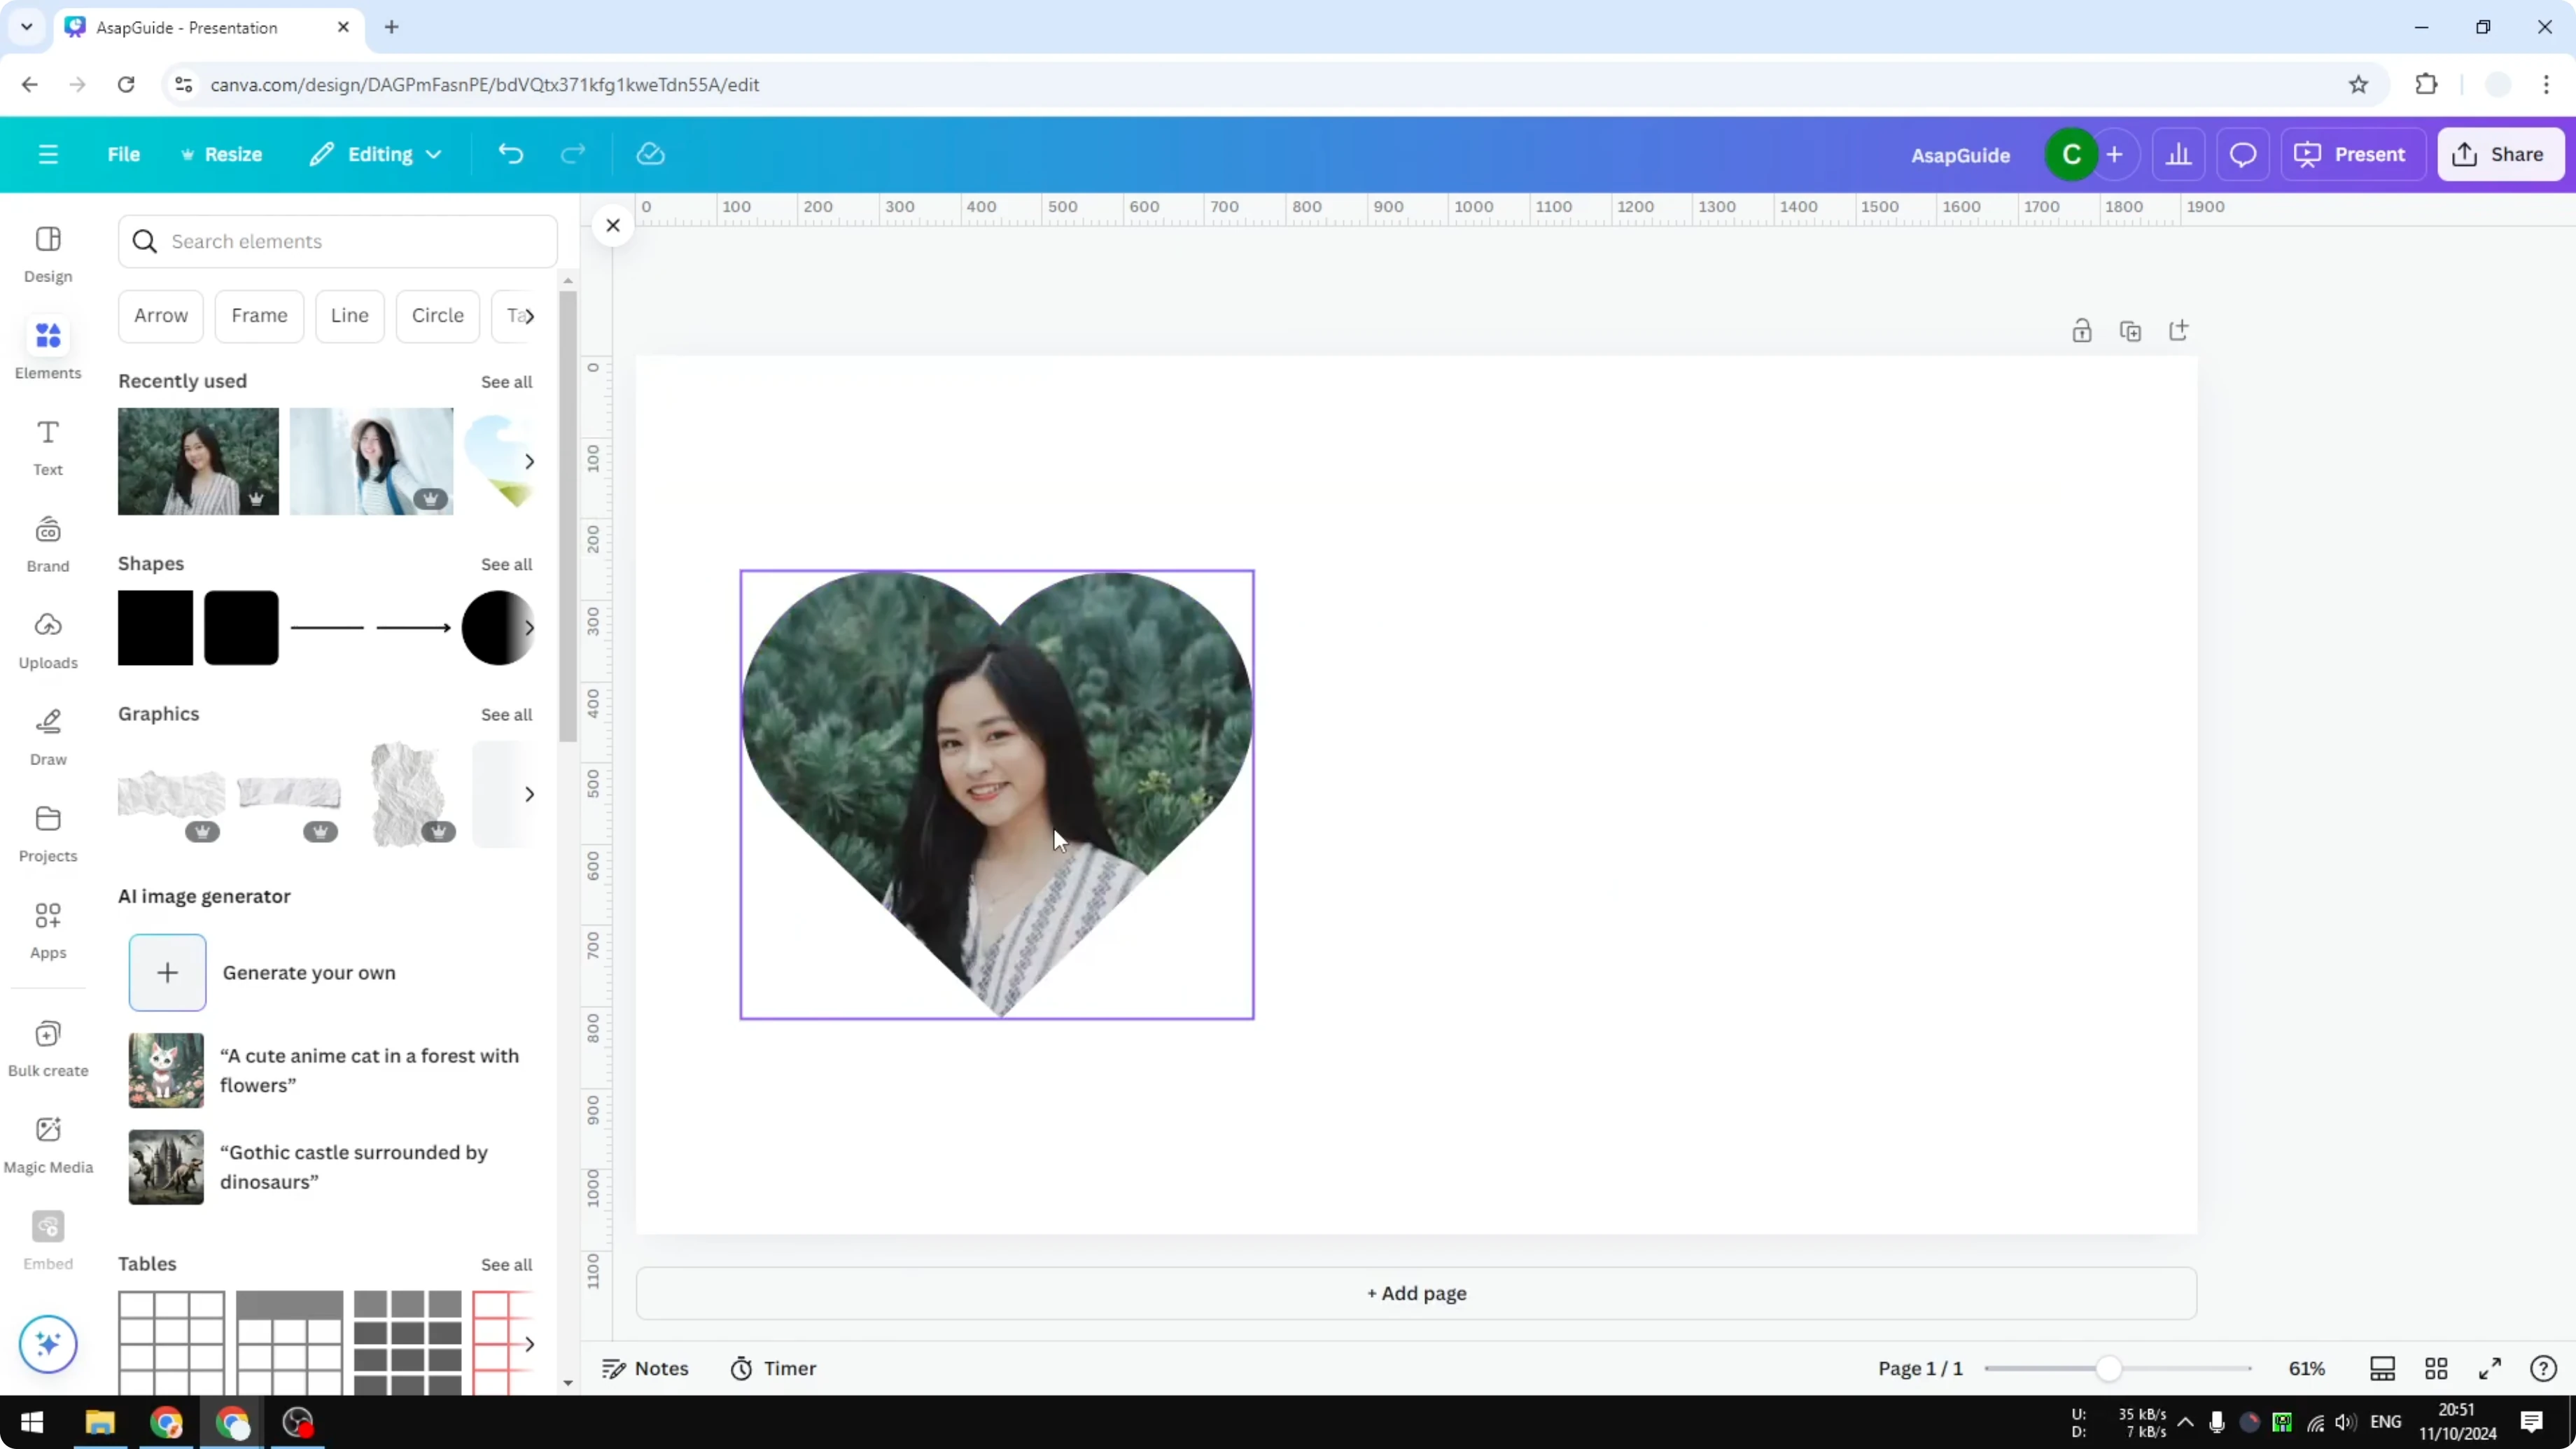Expand the Graphics carousel chevron
This screenshot has width=2576, height=1449.
[x=530, y=793]
